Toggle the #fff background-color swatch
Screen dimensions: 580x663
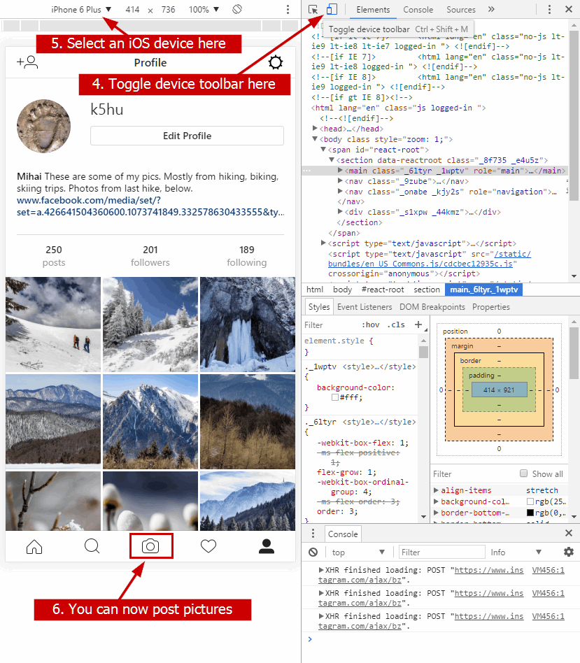coord(335,397)
